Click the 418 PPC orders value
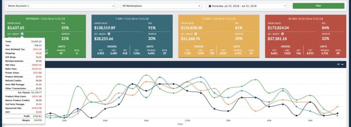Image resolution: width=351 pixels, height=127 pixels. pyautogui.click(x=125, y=54)
